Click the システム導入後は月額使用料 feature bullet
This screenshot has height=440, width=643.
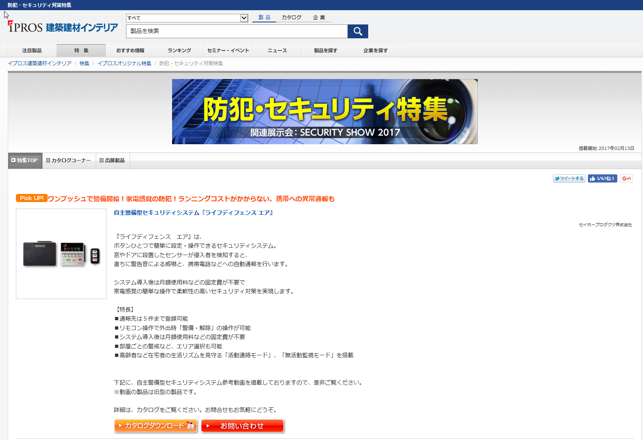coord(179,337)
